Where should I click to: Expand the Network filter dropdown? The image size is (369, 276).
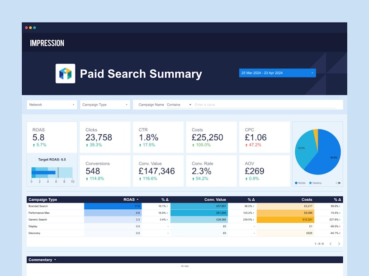coord(52,105)
